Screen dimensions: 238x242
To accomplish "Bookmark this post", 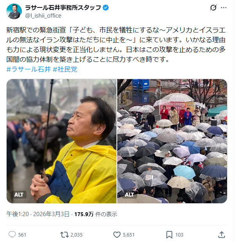I will coord(169,235).
